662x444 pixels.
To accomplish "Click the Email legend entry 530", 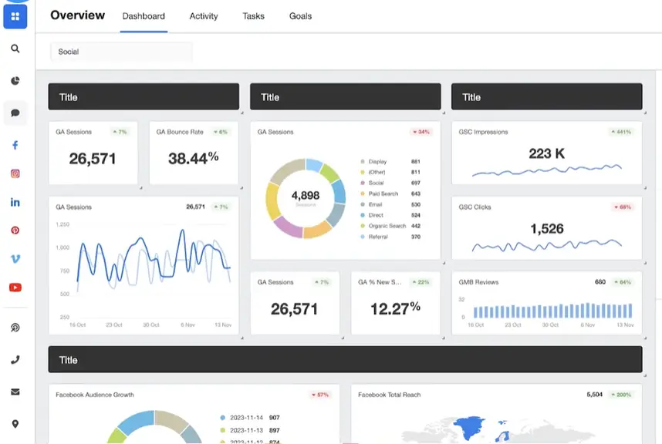I will click(390, 204).
